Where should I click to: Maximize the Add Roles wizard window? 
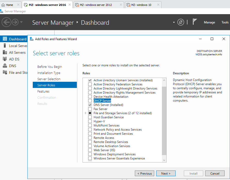tap(212, 39)
